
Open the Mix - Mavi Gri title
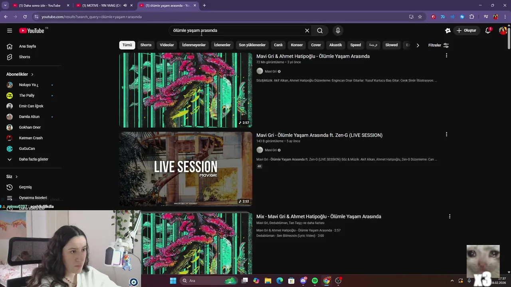coord(319,216)
